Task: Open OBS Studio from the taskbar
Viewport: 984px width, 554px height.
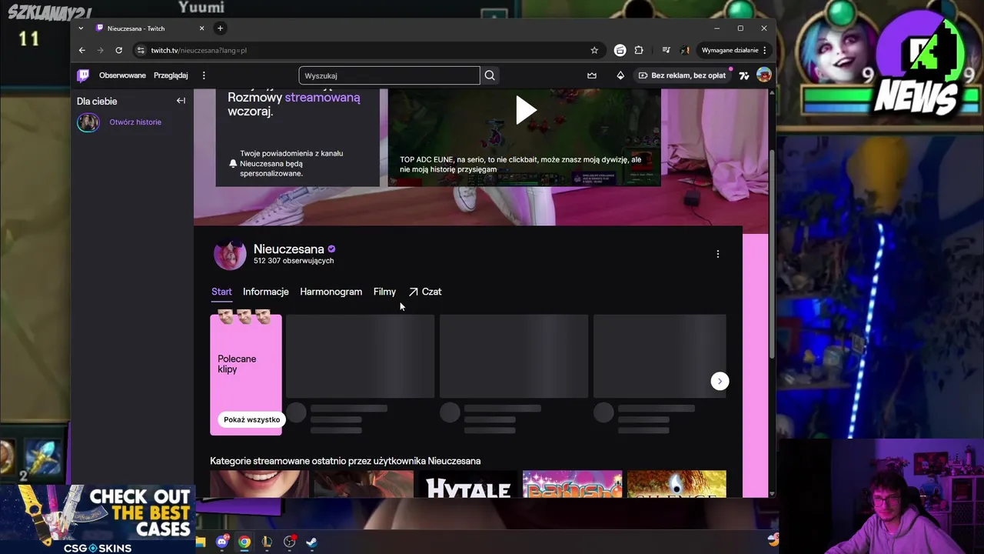Action: [290, 542]
